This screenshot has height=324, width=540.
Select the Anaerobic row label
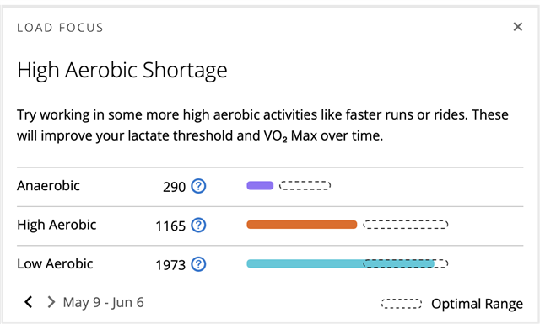click(49, 185)
